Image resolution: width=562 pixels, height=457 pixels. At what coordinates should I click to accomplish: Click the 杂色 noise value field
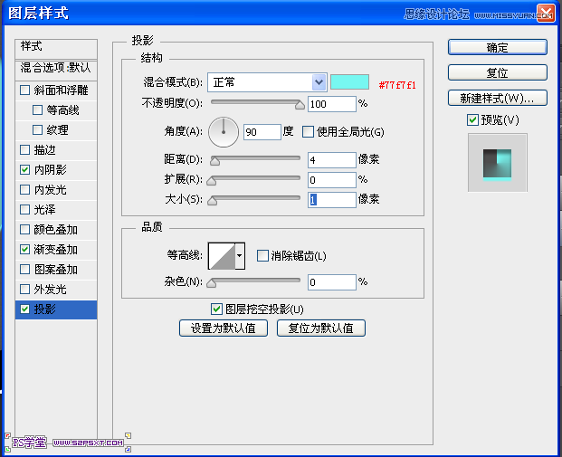[332, 282]
